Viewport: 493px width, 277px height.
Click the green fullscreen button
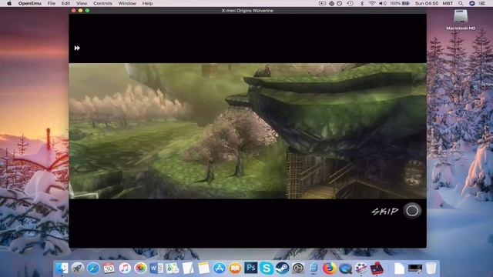87,10
